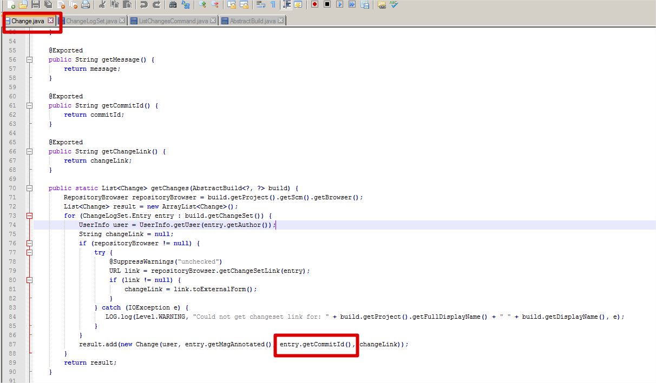Toggle word wrap toolbar button
Image resolution: width=656 pixels, height=383 pixels.
(260, 5)
